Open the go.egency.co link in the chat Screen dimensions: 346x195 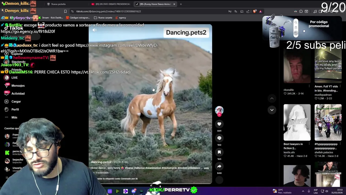tap(28, 31)
